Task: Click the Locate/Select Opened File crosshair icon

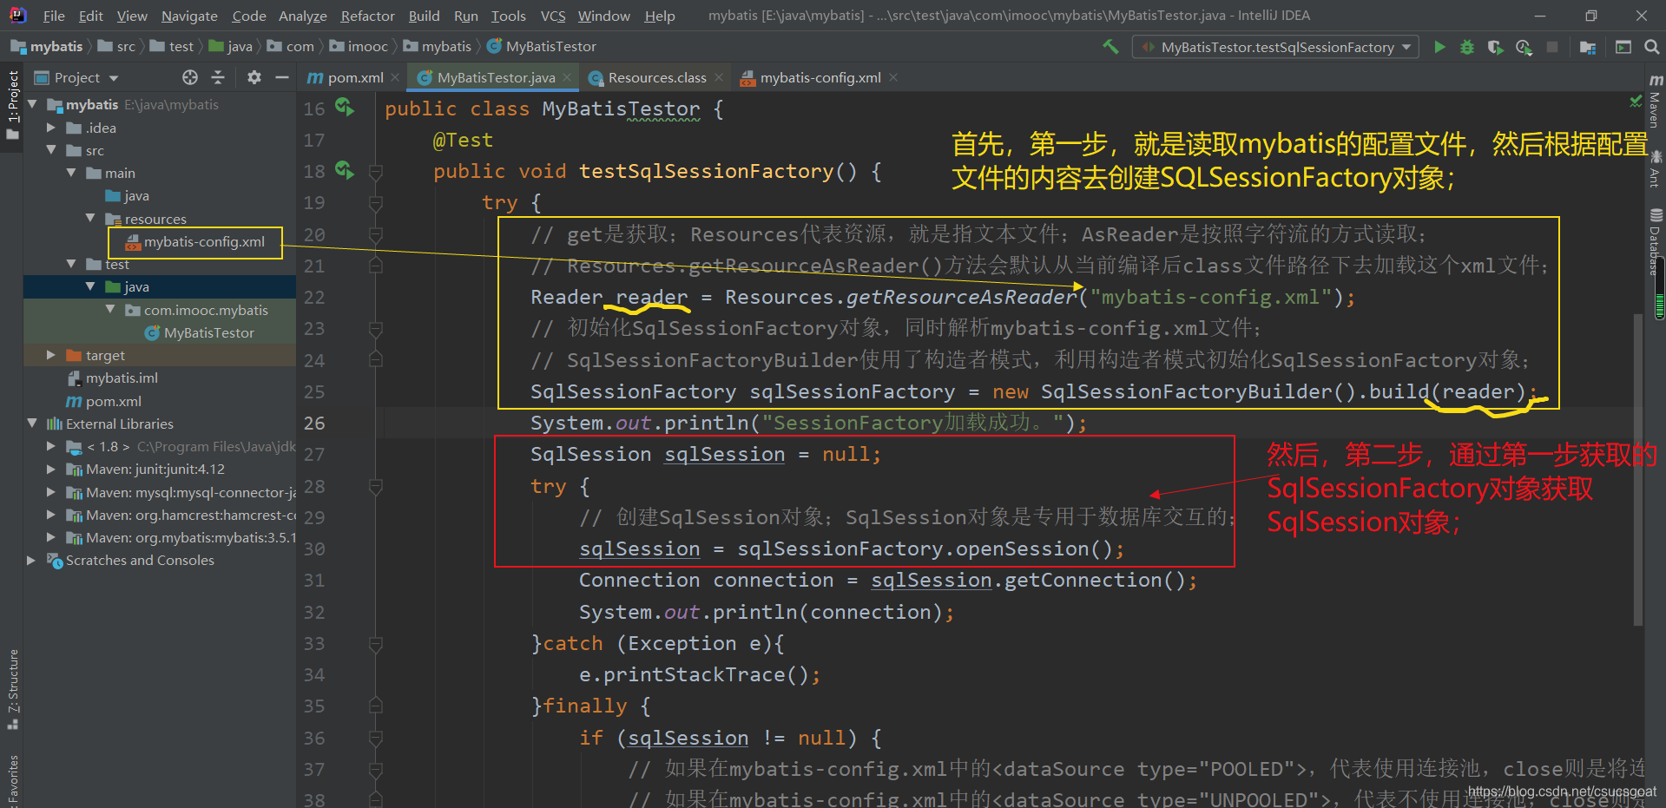Action: [190, 77]
